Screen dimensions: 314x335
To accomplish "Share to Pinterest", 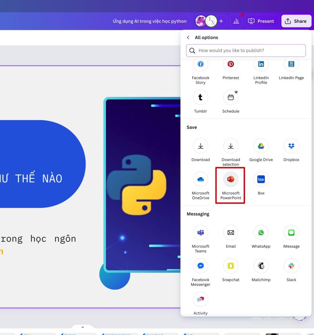I will coord(231,64).
